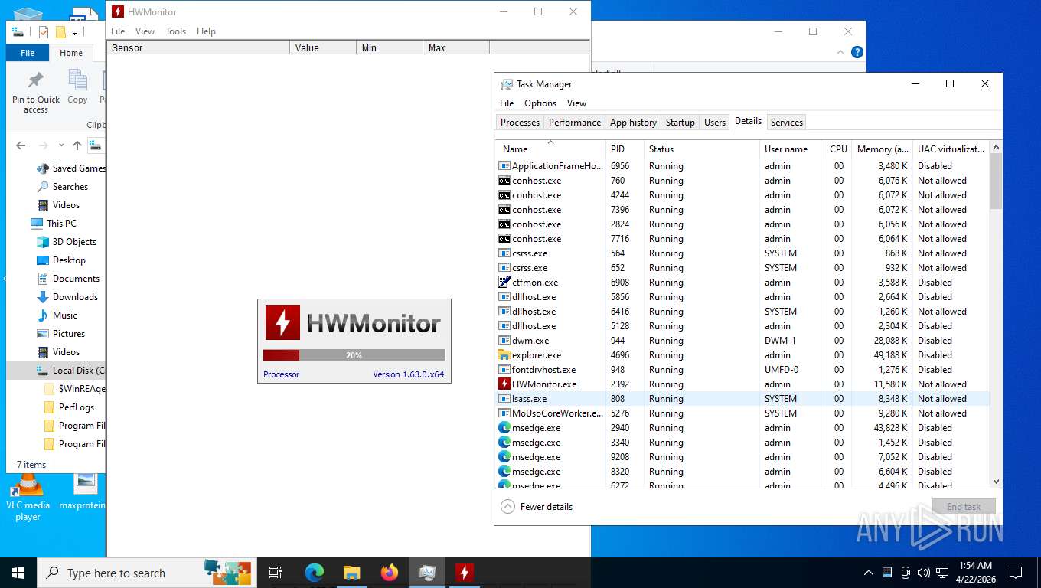Click the Copy icon in Explorer ribbon
This screenshot has width=1041, height=588.
click(77, 80)
